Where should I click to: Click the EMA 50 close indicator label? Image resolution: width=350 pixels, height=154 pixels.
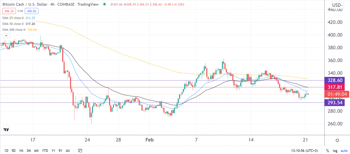click(13, 24)
